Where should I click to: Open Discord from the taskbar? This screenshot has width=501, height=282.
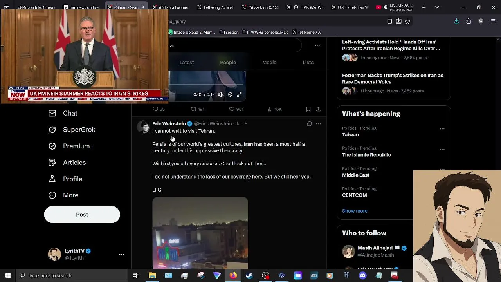362,276
